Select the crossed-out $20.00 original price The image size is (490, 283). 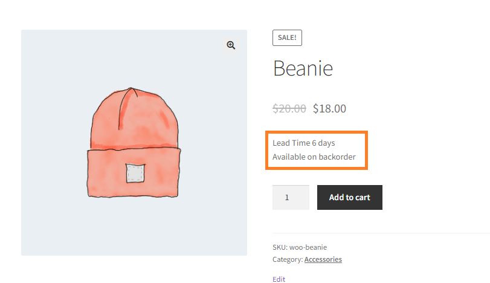289,108
